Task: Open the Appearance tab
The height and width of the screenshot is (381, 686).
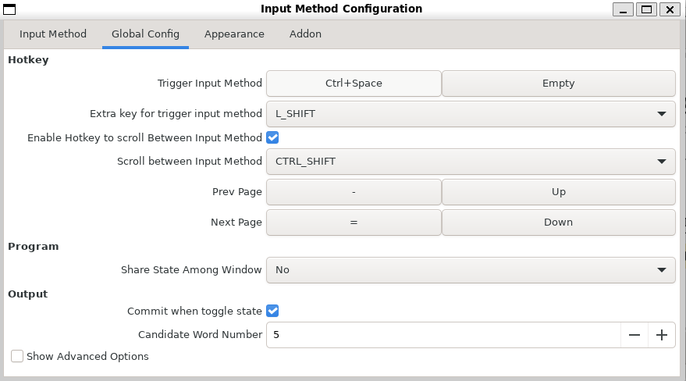Action: (x=234, y=34)
